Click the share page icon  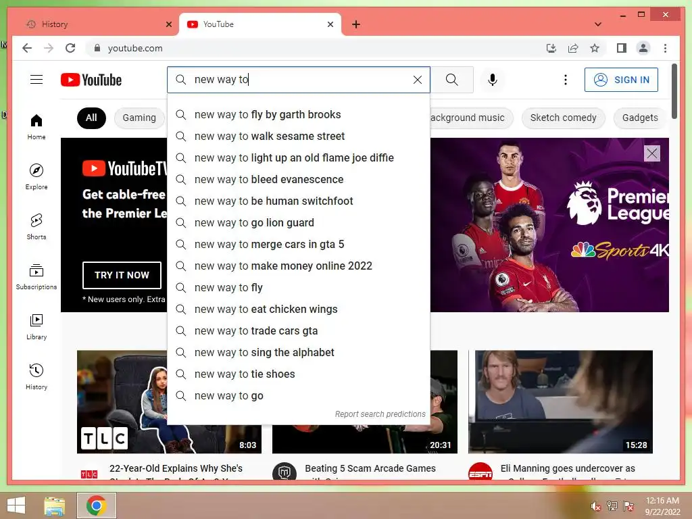tap(573, 48)
